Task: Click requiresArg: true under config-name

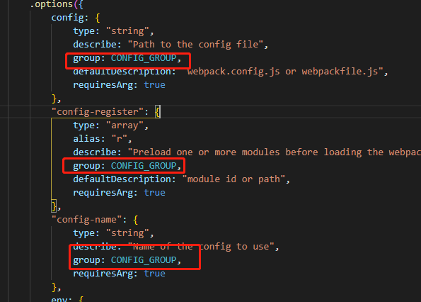Action: coord(119,274)
